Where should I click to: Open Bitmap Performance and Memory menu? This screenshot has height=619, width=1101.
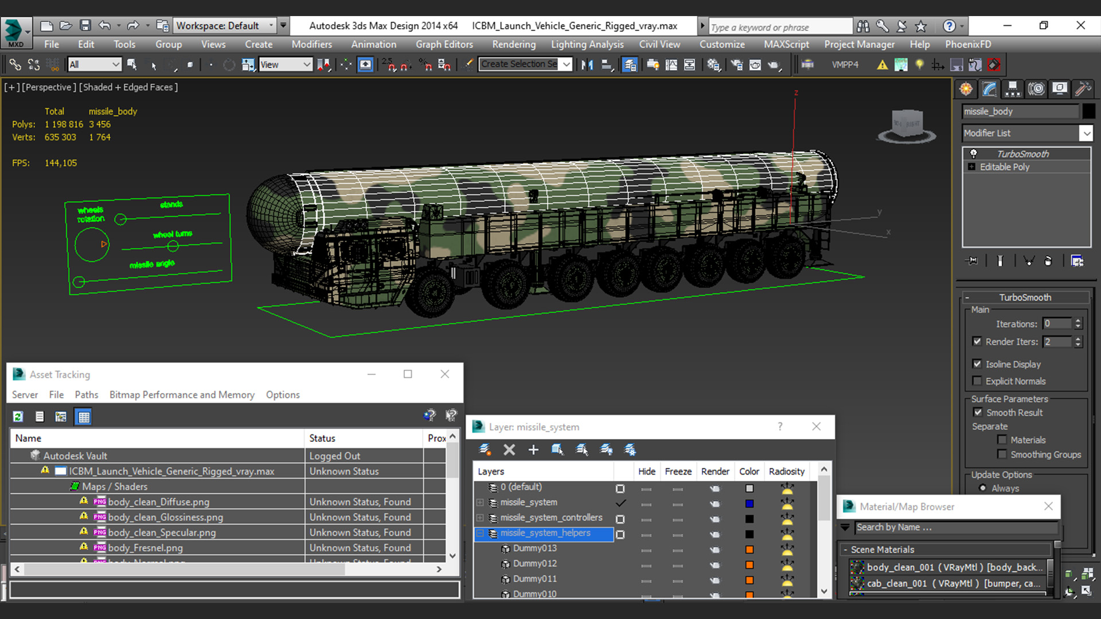[182, 395]
